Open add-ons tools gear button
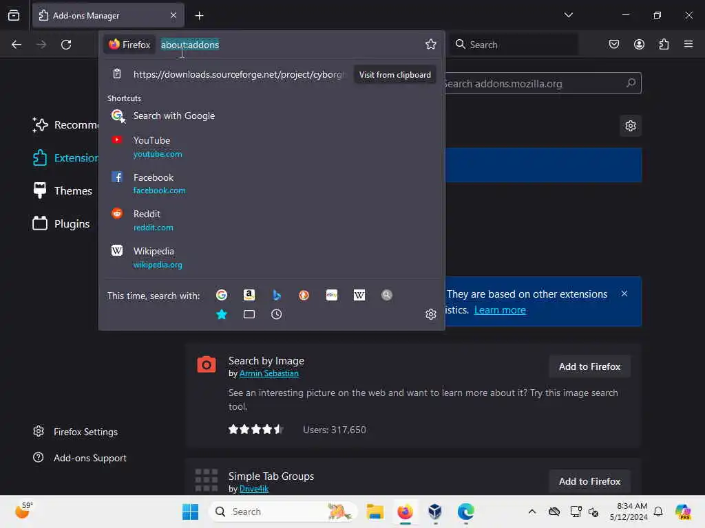 coord(631,126)
